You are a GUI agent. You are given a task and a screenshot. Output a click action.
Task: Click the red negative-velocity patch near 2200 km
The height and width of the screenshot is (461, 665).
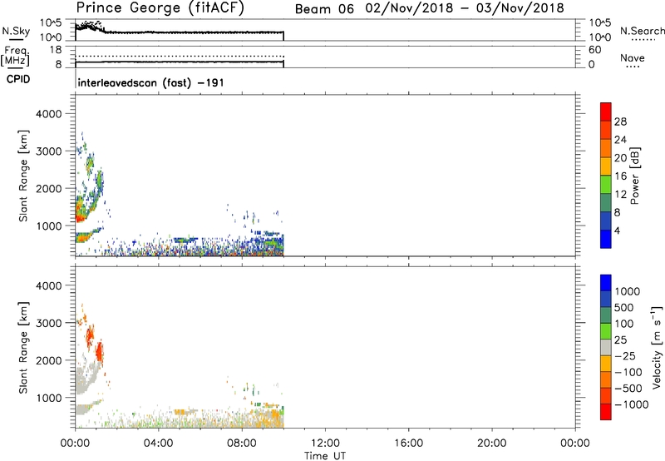pos(99,351)
